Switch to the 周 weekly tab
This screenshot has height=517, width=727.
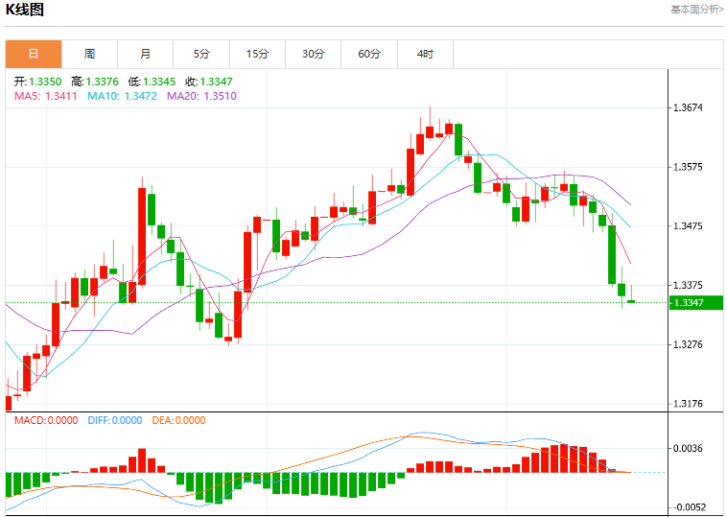(x=89, y=55)
